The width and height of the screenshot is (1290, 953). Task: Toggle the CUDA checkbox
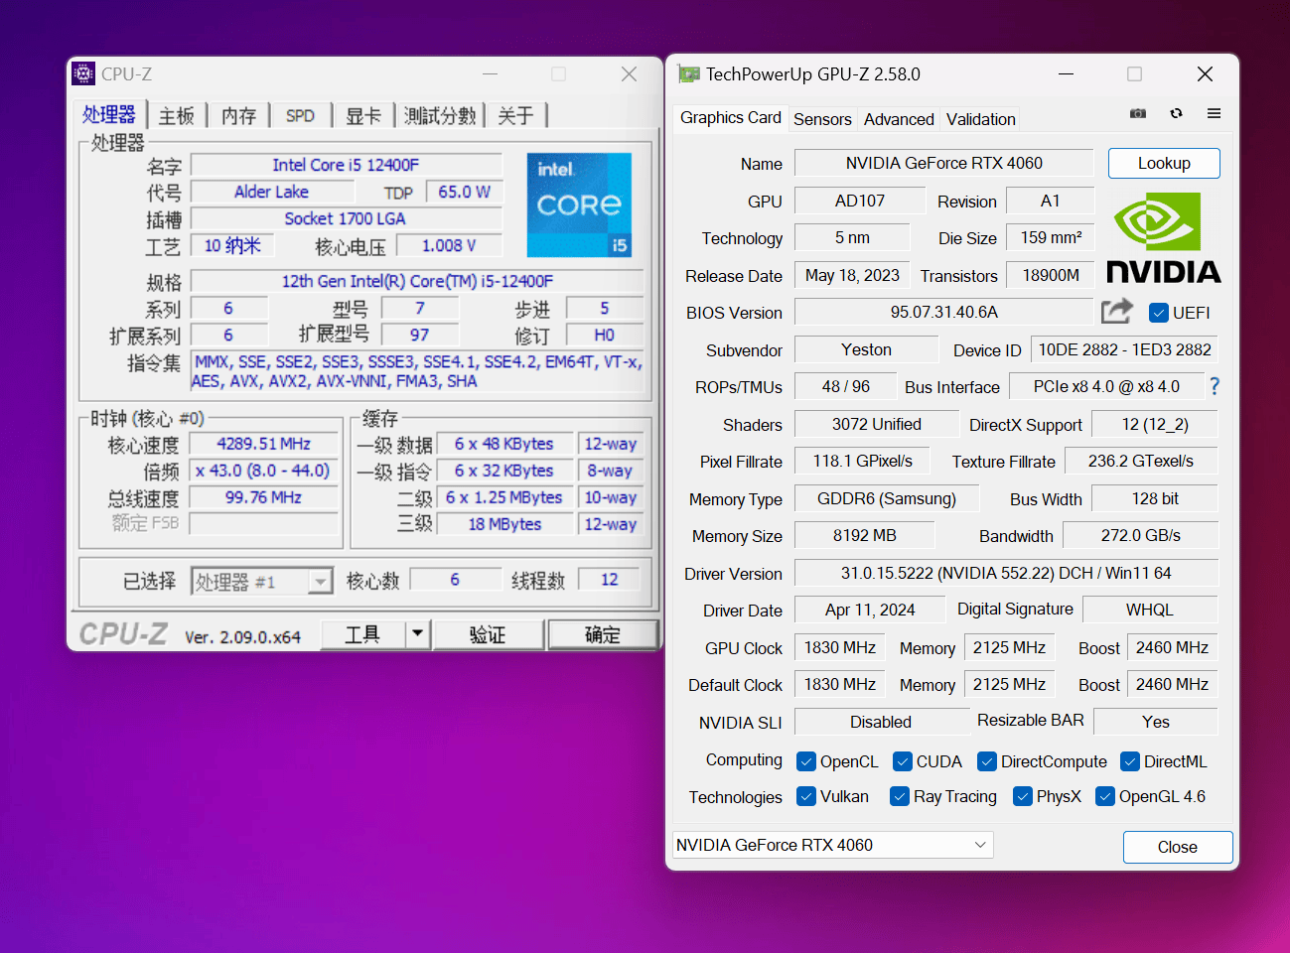point(903,761)
